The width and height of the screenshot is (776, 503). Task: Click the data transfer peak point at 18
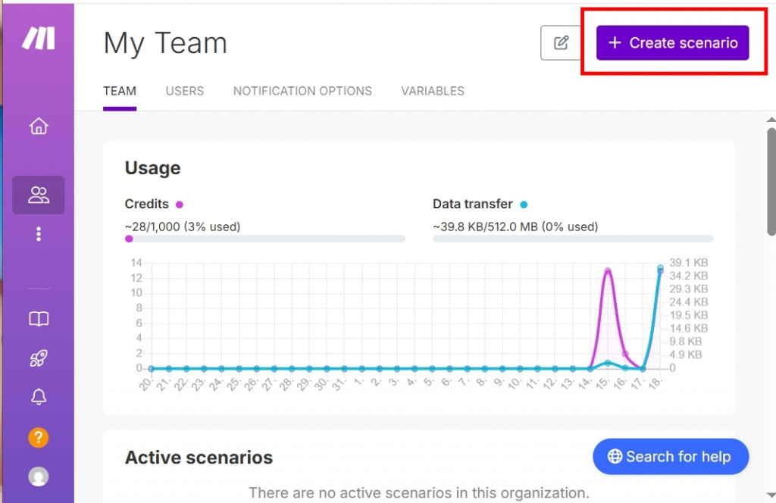point(660,269)
